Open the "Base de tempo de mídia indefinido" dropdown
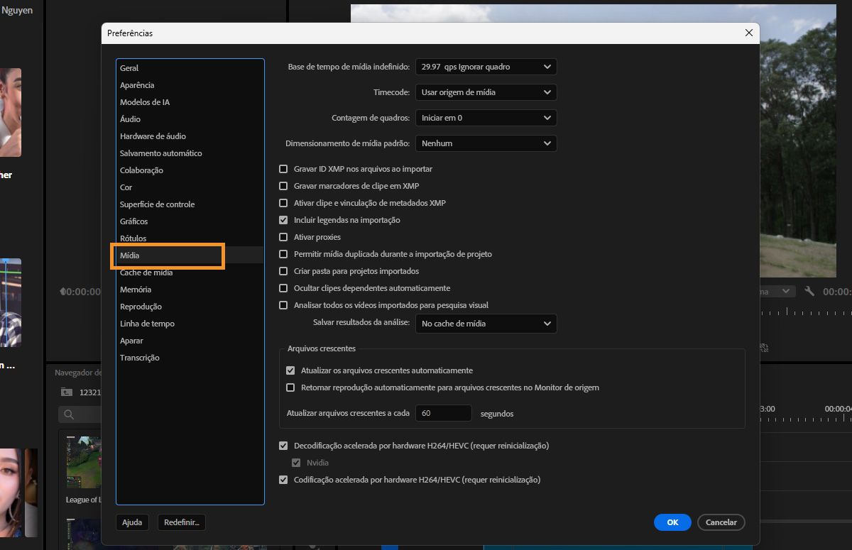Image resolution: width=852 pixels, height=550 pixels. tap(486, 66)
